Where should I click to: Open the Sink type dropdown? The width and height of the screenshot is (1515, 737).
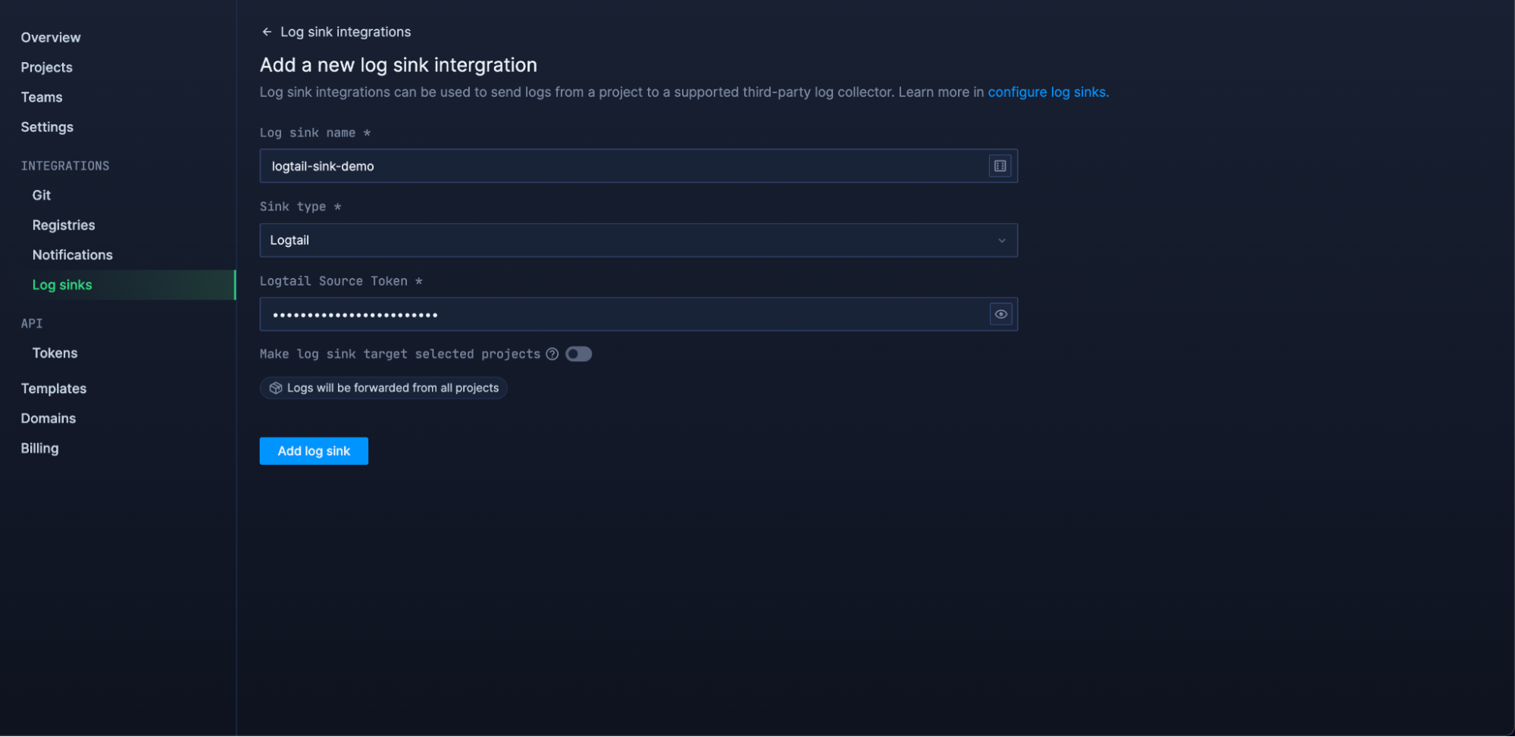[638, 240]
